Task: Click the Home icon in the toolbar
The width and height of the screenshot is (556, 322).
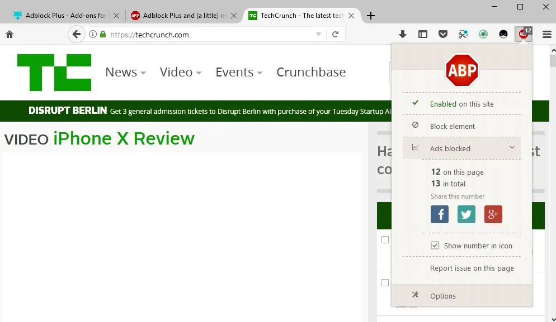Action: 10,35
